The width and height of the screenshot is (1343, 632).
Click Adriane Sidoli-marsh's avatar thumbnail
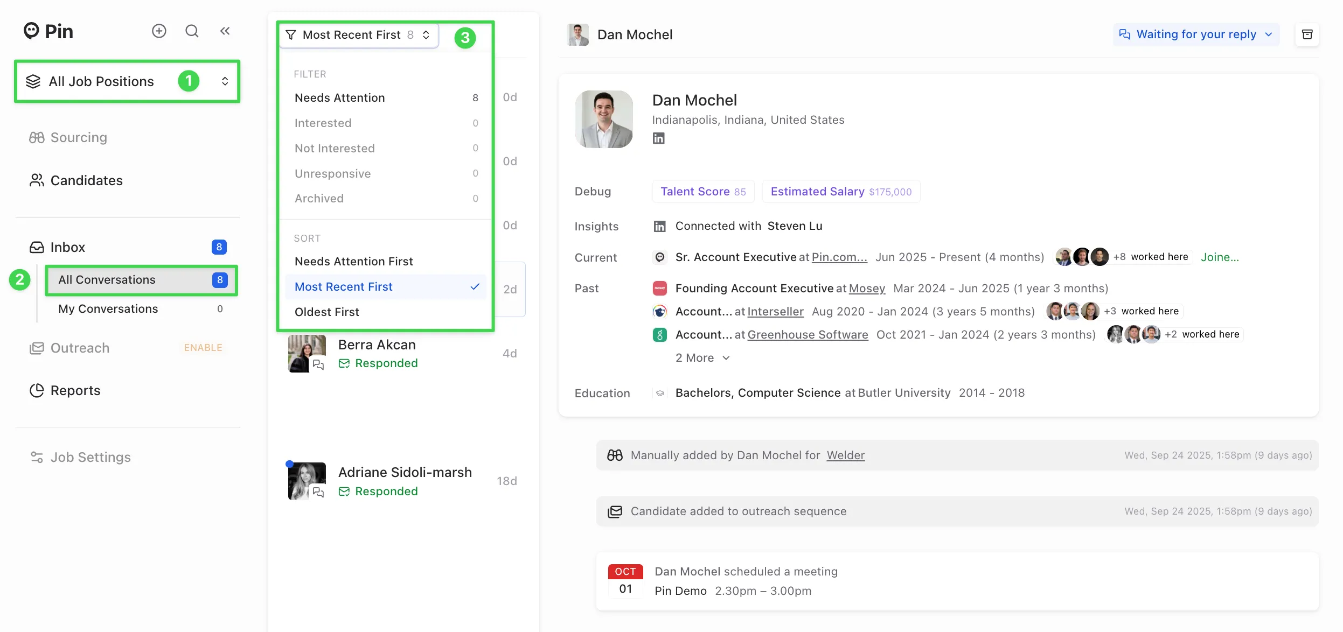click(307, 481)
